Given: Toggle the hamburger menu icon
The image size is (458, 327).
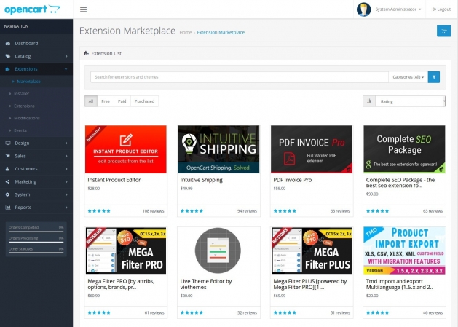Looking at the screenshot, I should tap(83, 9).
